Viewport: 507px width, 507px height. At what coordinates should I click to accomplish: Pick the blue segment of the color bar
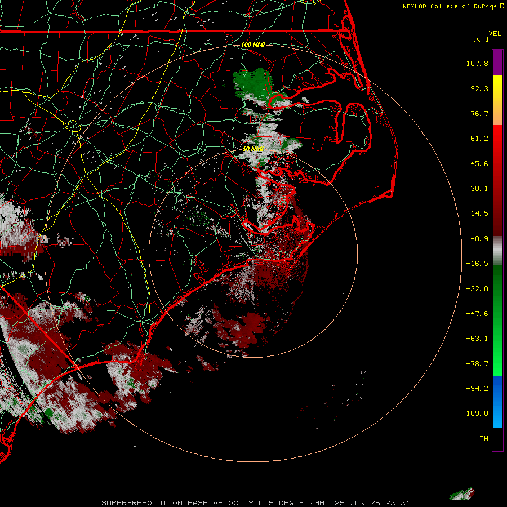tap(497, 402)
